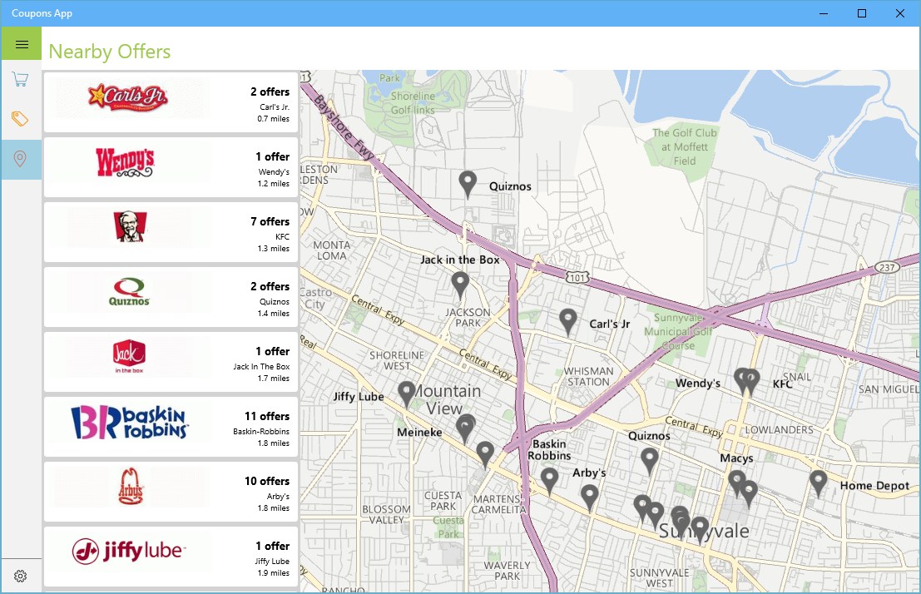Click the '0.7 miles' distance text
Image resolution: width=921 pixels, height=594 pixels.
coord(273,119)
